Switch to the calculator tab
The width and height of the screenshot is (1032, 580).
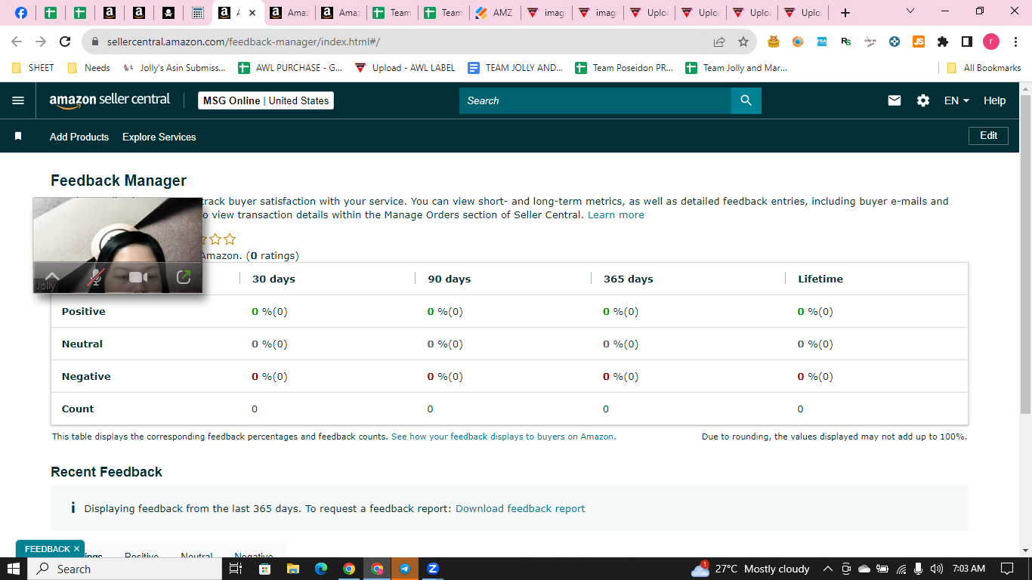pyautogui.click(x=198, y=13)
